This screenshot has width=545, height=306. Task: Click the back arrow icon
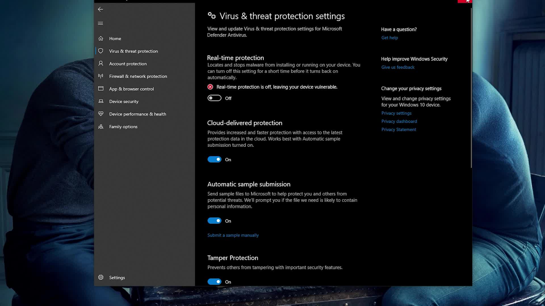(100, 9)
